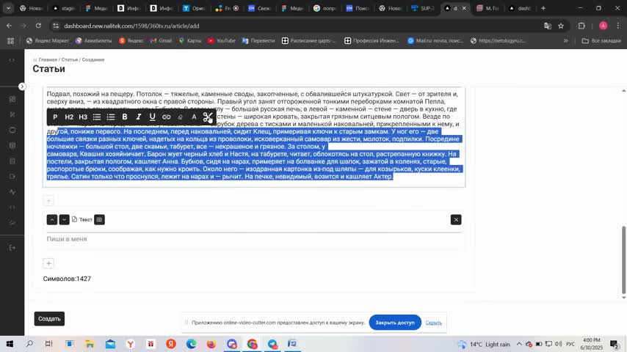Delete the empty text block
Image resolution: width=627 pixels, height=352 pixels.
click(x=456, y=219)
